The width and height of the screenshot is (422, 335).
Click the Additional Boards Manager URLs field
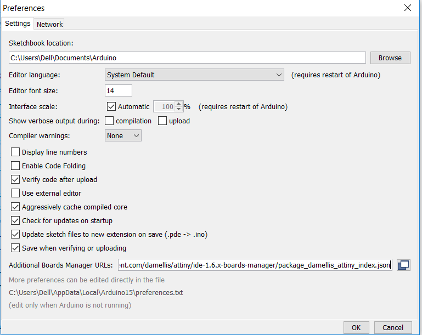click(x=255, y=265)
